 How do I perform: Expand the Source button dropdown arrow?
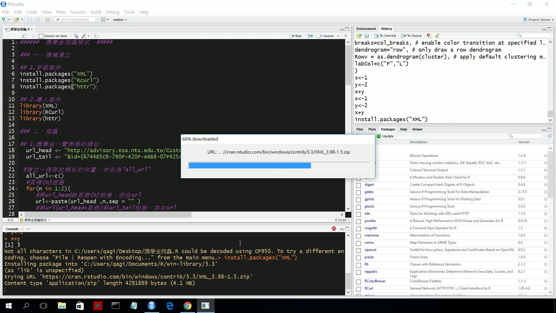click(338, 36)
